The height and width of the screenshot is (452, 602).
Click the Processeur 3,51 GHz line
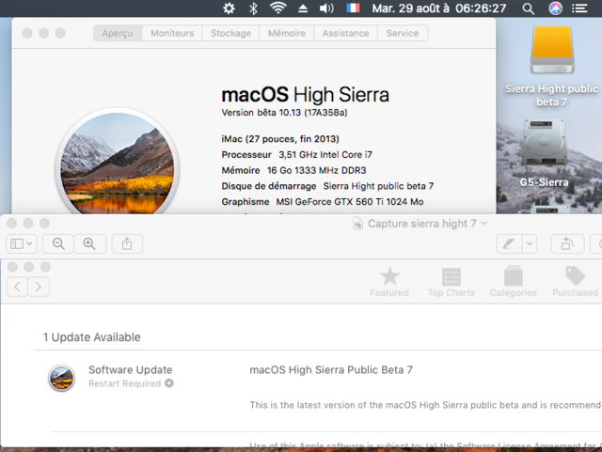point(297,155)
